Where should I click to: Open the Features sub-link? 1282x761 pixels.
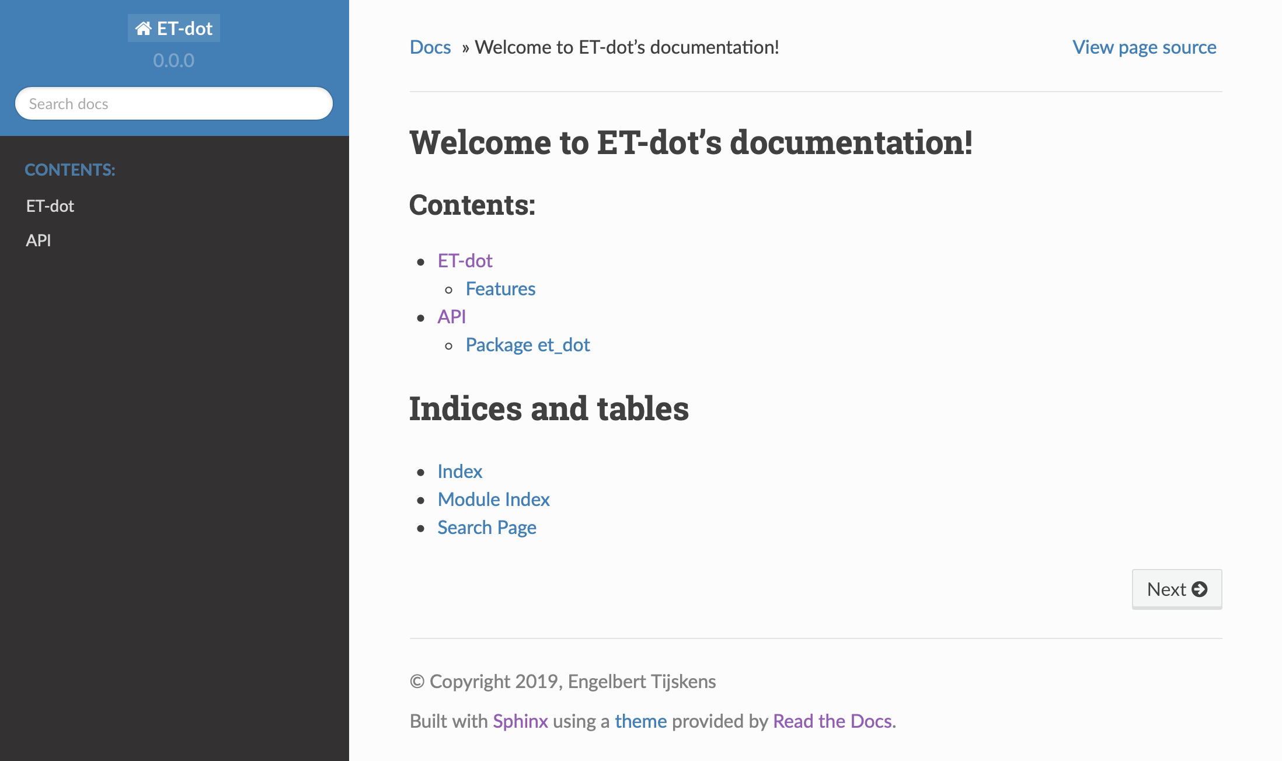(500, 289)
